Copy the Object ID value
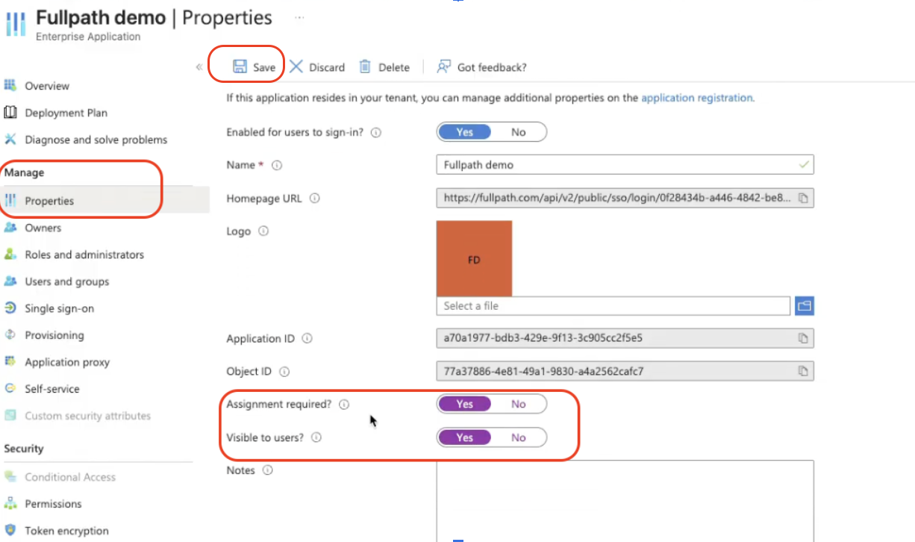This screenshot has height=542, width=915. tap(803, 371)
